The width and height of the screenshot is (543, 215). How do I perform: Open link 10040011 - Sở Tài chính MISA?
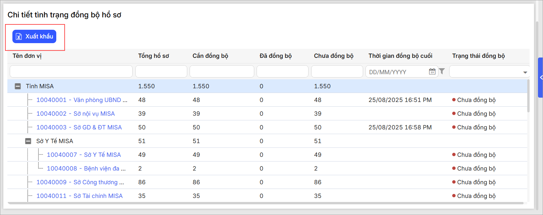pyautogui.click(x=79, y=196)
